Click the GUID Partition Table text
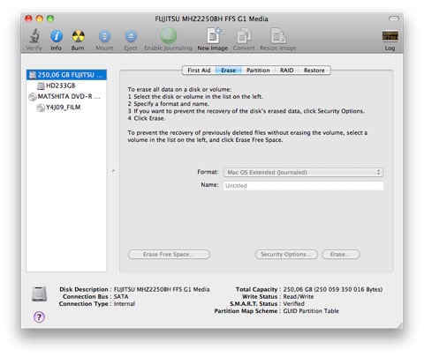Image resolution: width=424 pixels, height=357 pixels. pos(311,311)
